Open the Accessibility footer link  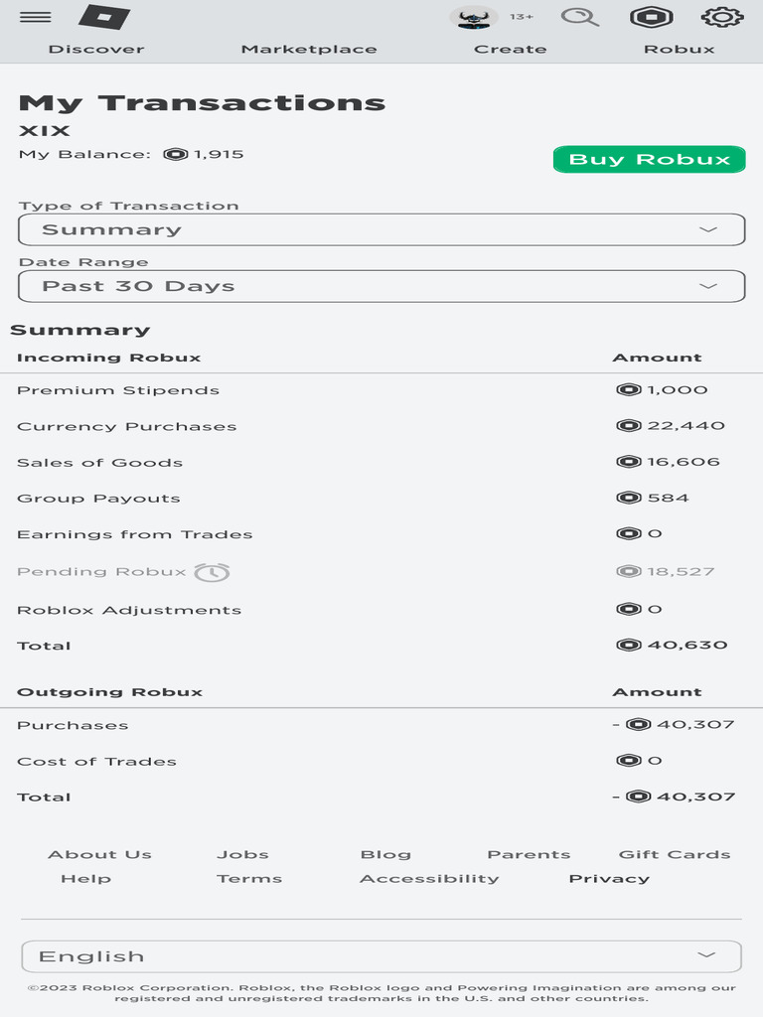[x=429, y=879]
